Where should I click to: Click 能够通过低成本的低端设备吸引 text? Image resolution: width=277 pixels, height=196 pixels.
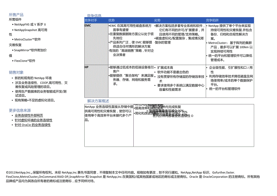coord(132,67)
